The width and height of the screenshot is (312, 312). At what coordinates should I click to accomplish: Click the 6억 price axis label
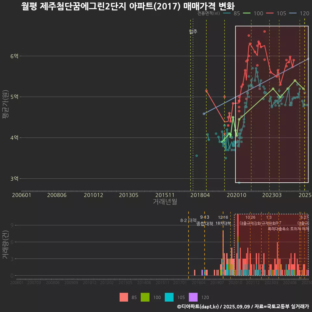[14, 56]
